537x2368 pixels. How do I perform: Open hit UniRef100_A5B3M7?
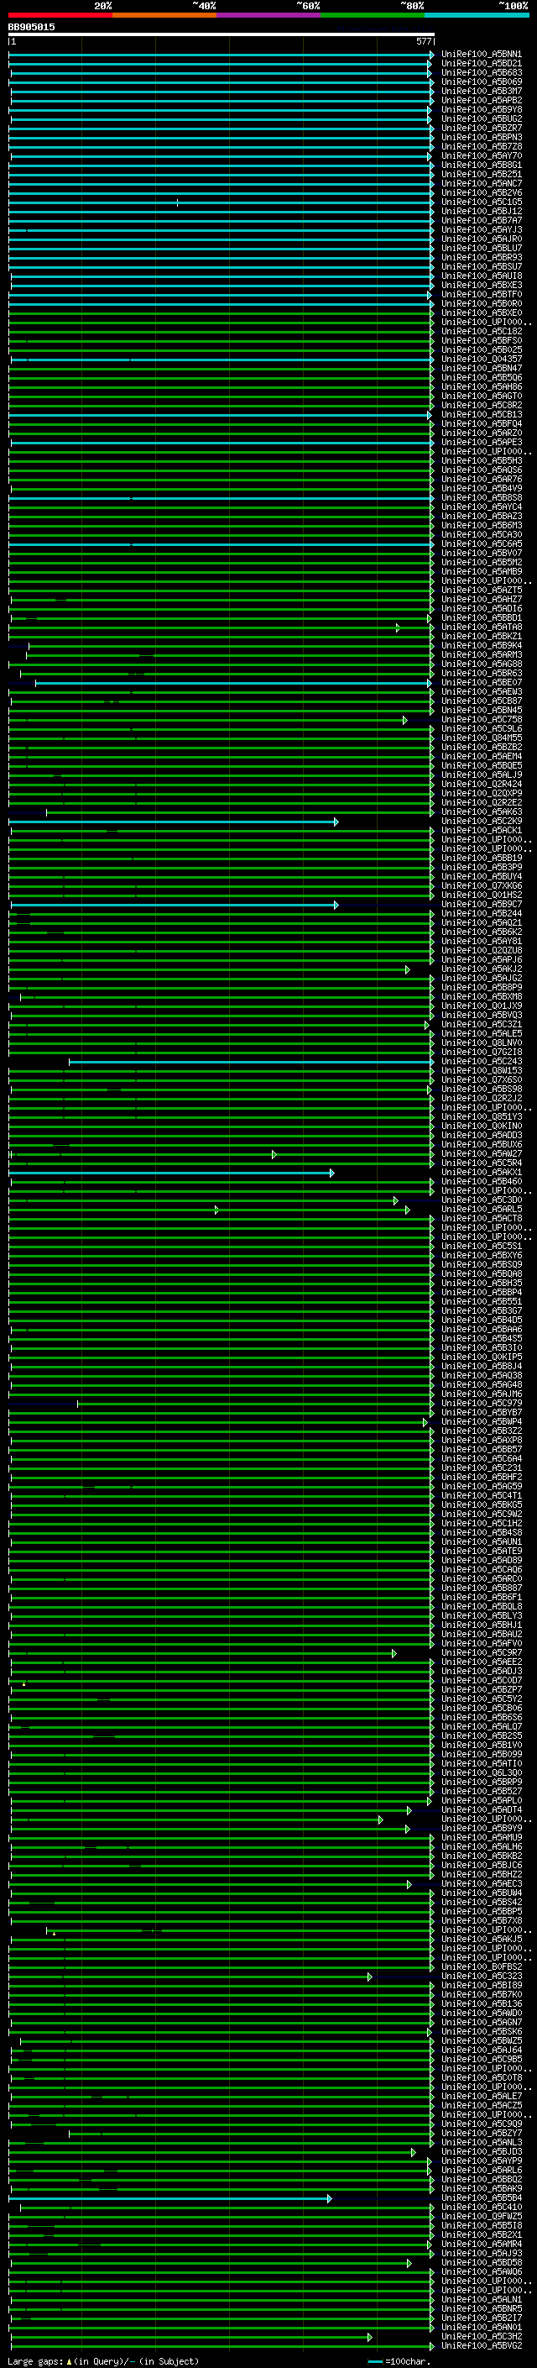click(x=481, y=91)
